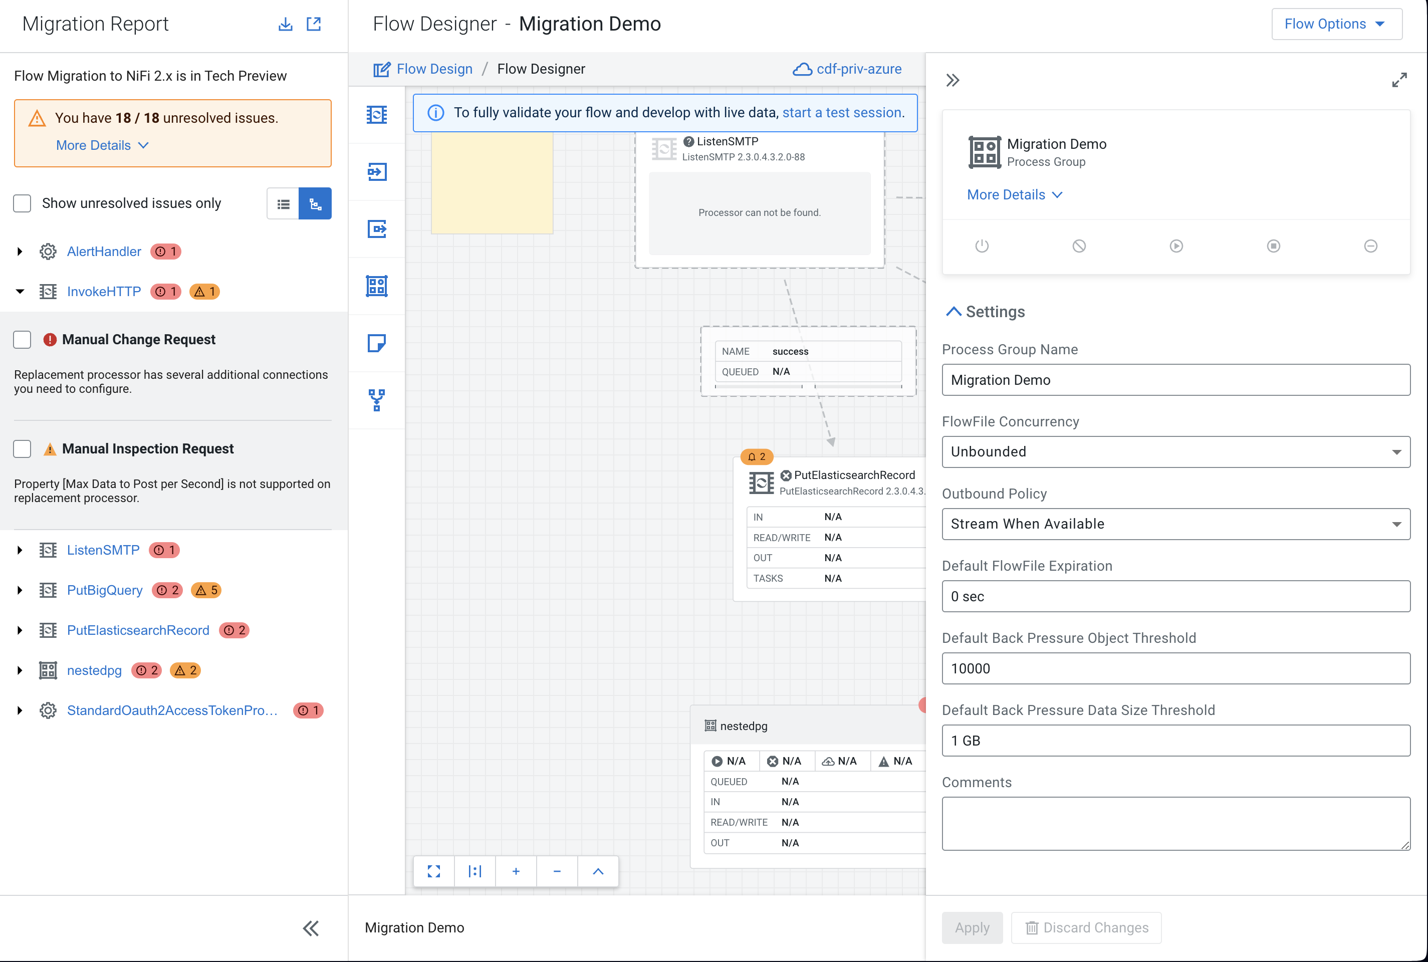This screenshot has width=1428, height=962.
Task: Expand the configuration panel to fullscreen
Action: tap(1399, 80)
